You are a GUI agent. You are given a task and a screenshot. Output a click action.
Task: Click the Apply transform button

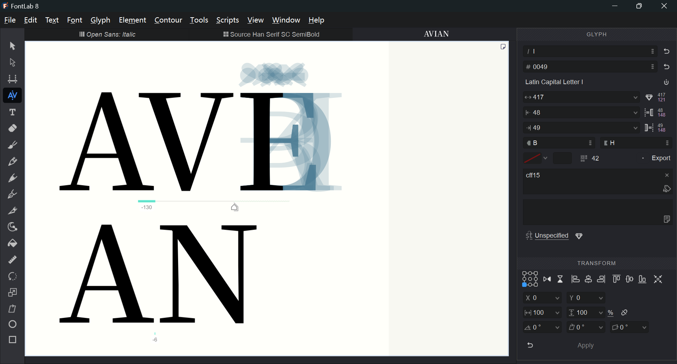(586, 346)
